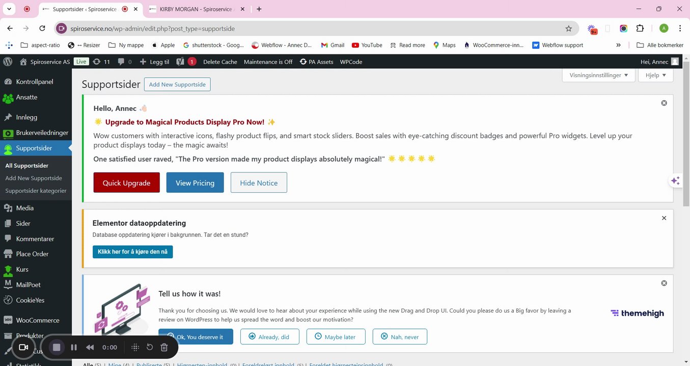This screenshot has width=690, height=366.
Task: Open Supportsider in sidebar
Action: 36,148
